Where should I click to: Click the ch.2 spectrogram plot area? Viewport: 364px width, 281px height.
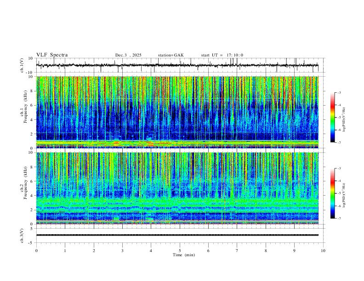click(177, 188)
